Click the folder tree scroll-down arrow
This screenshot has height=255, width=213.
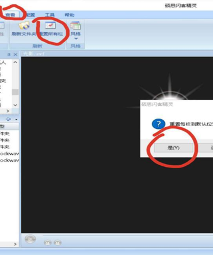[x=16, y=105]
